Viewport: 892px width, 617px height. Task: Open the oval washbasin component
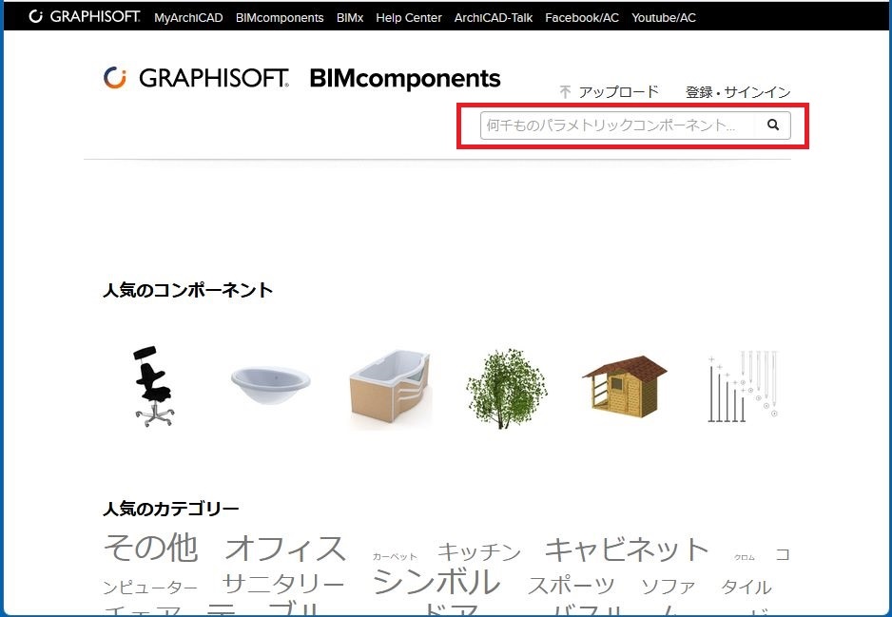tap(271, 385)
